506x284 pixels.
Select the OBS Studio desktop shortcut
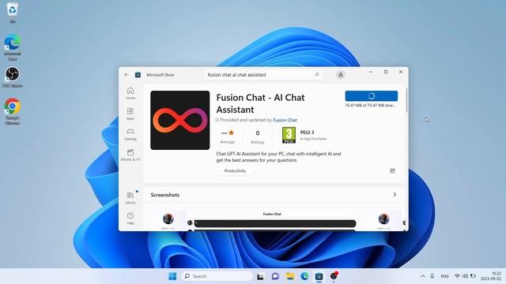(x=13, y=77)
